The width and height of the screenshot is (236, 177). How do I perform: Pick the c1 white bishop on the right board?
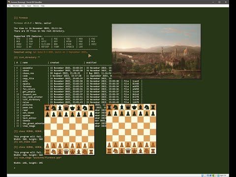pyautogui.click(x=122, y=151)
